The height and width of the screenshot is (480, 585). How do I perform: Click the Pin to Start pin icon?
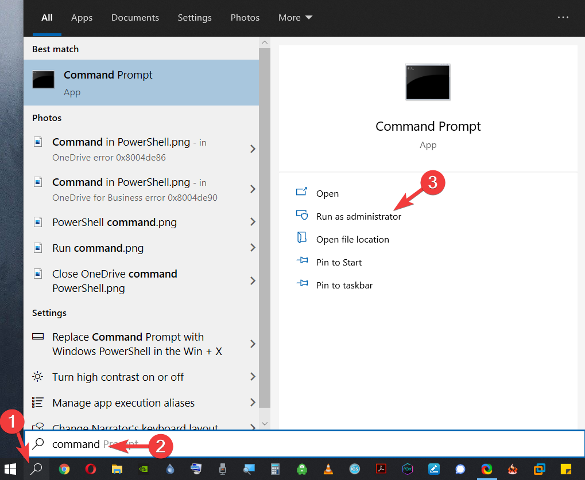(x=302, y=260)
